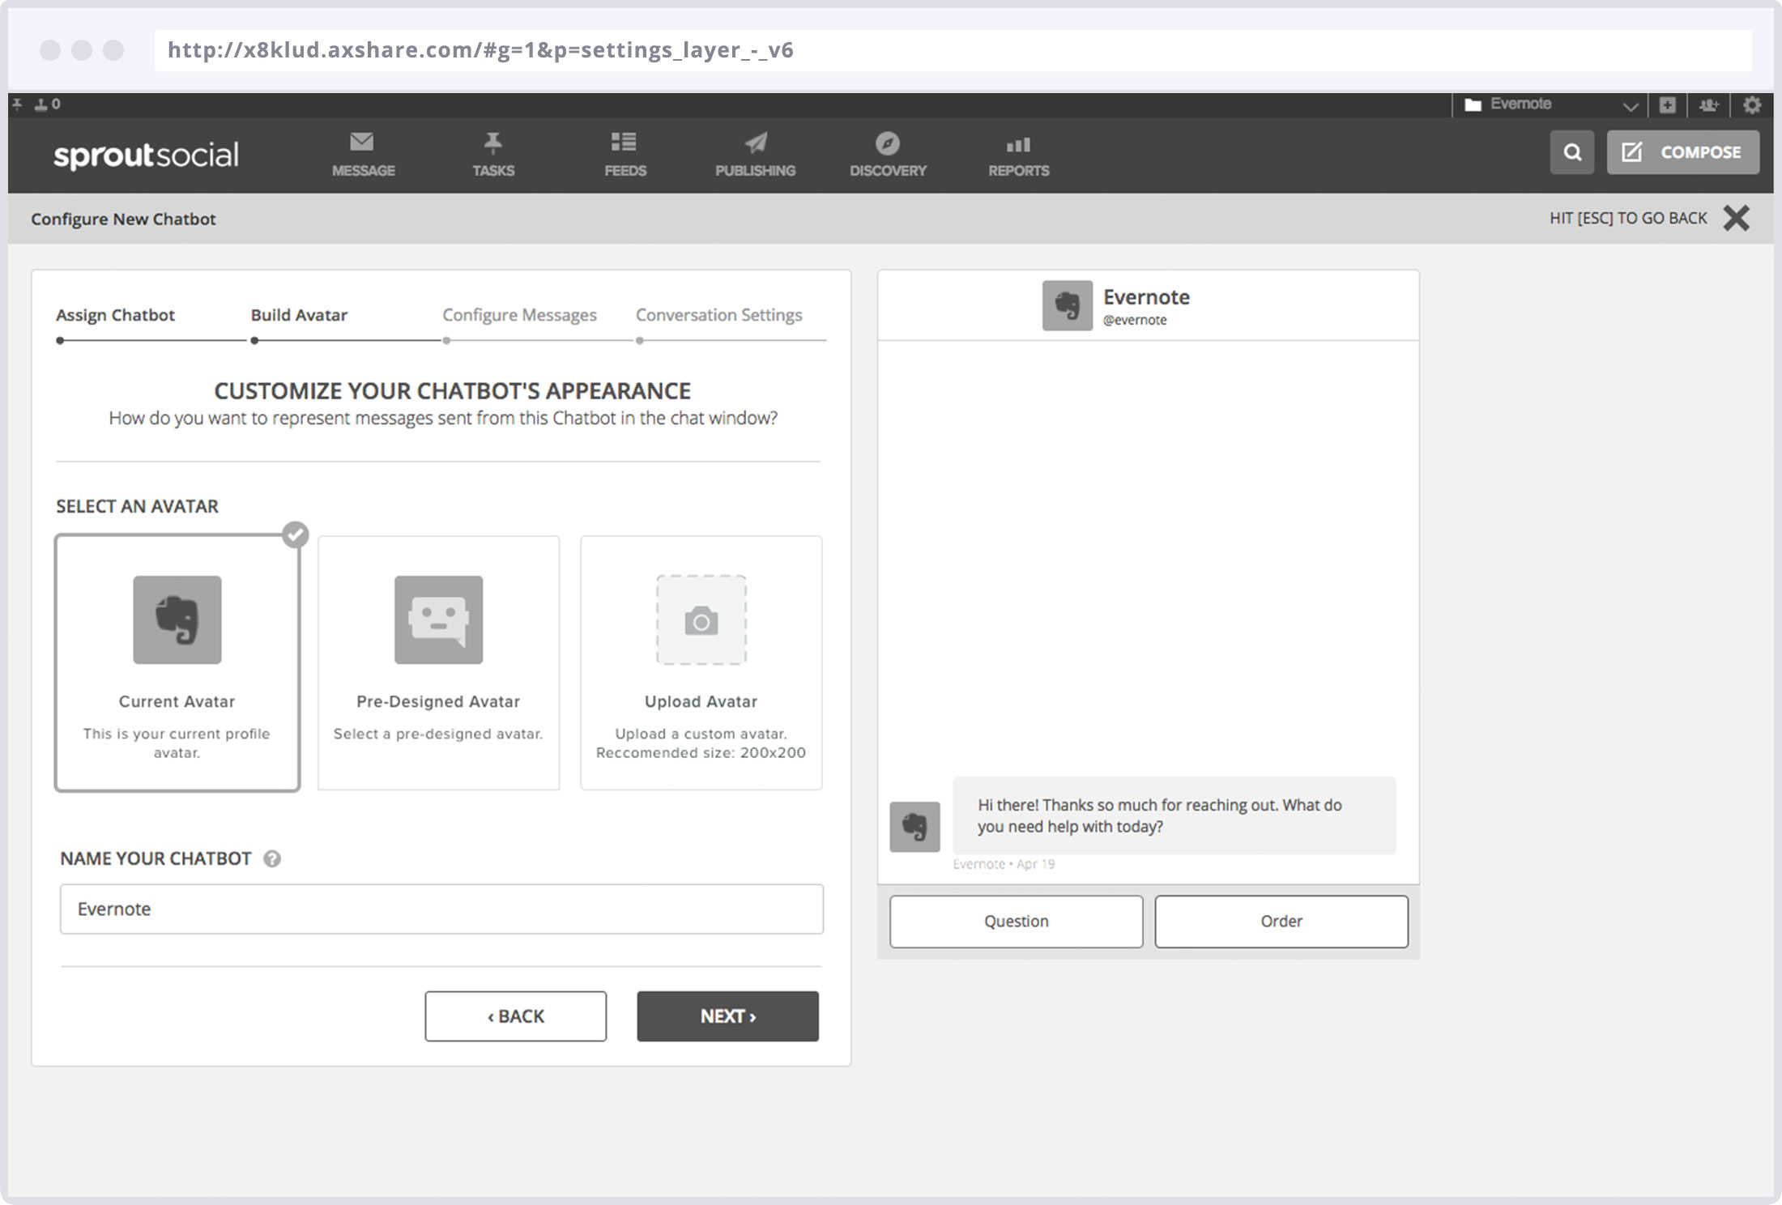Click the Compose button
The height and width of the screenshot is (1205, 1782).
tap(1683, 152)
